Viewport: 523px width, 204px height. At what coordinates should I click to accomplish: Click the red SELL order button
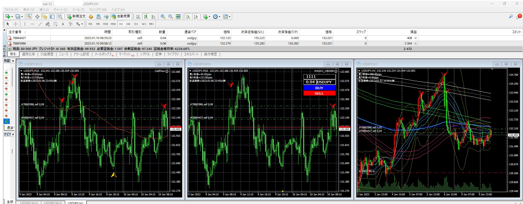[319, 93]
